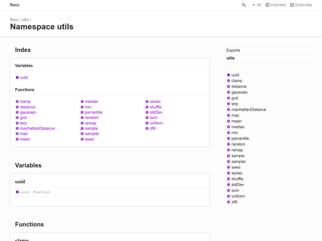This screenshot has width=322, height=241.
Task: Open series function in index
Action: (x=155, y=102)
